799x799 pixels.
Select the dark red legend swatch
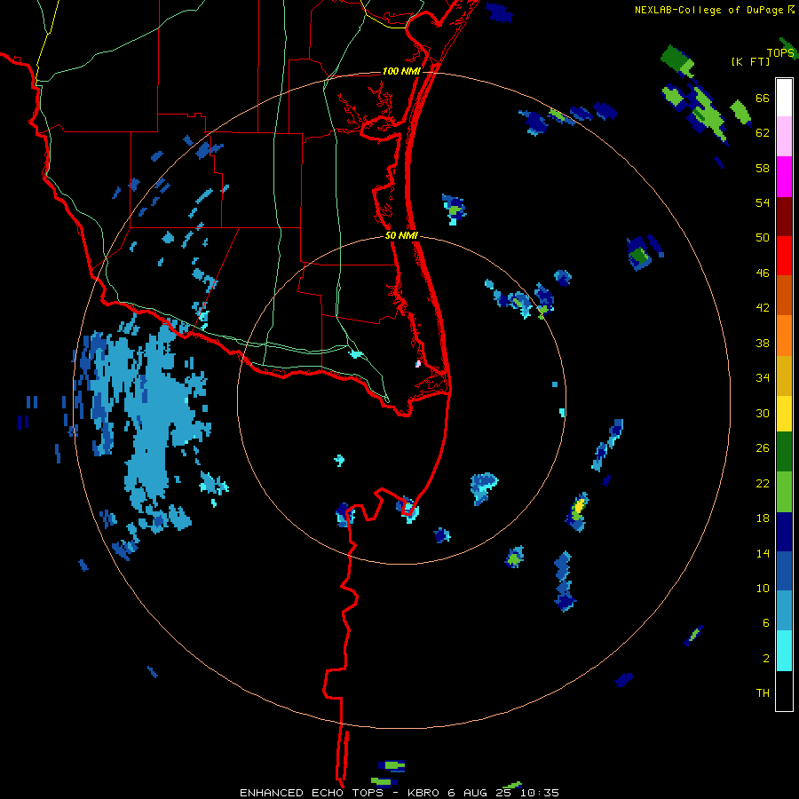[x=784, y=217]
